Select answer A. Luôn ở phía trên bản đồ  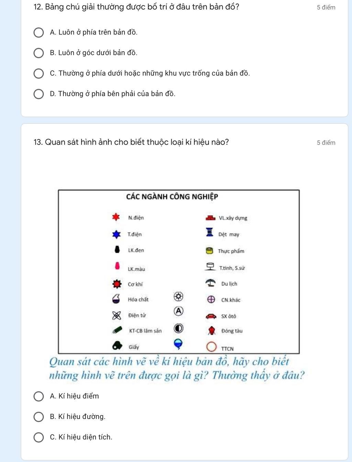38,33
